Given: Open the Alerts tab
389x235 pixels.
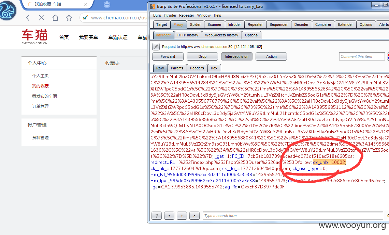Looking at the screenshot, I should pyautogui.click(x=383, y=24).
